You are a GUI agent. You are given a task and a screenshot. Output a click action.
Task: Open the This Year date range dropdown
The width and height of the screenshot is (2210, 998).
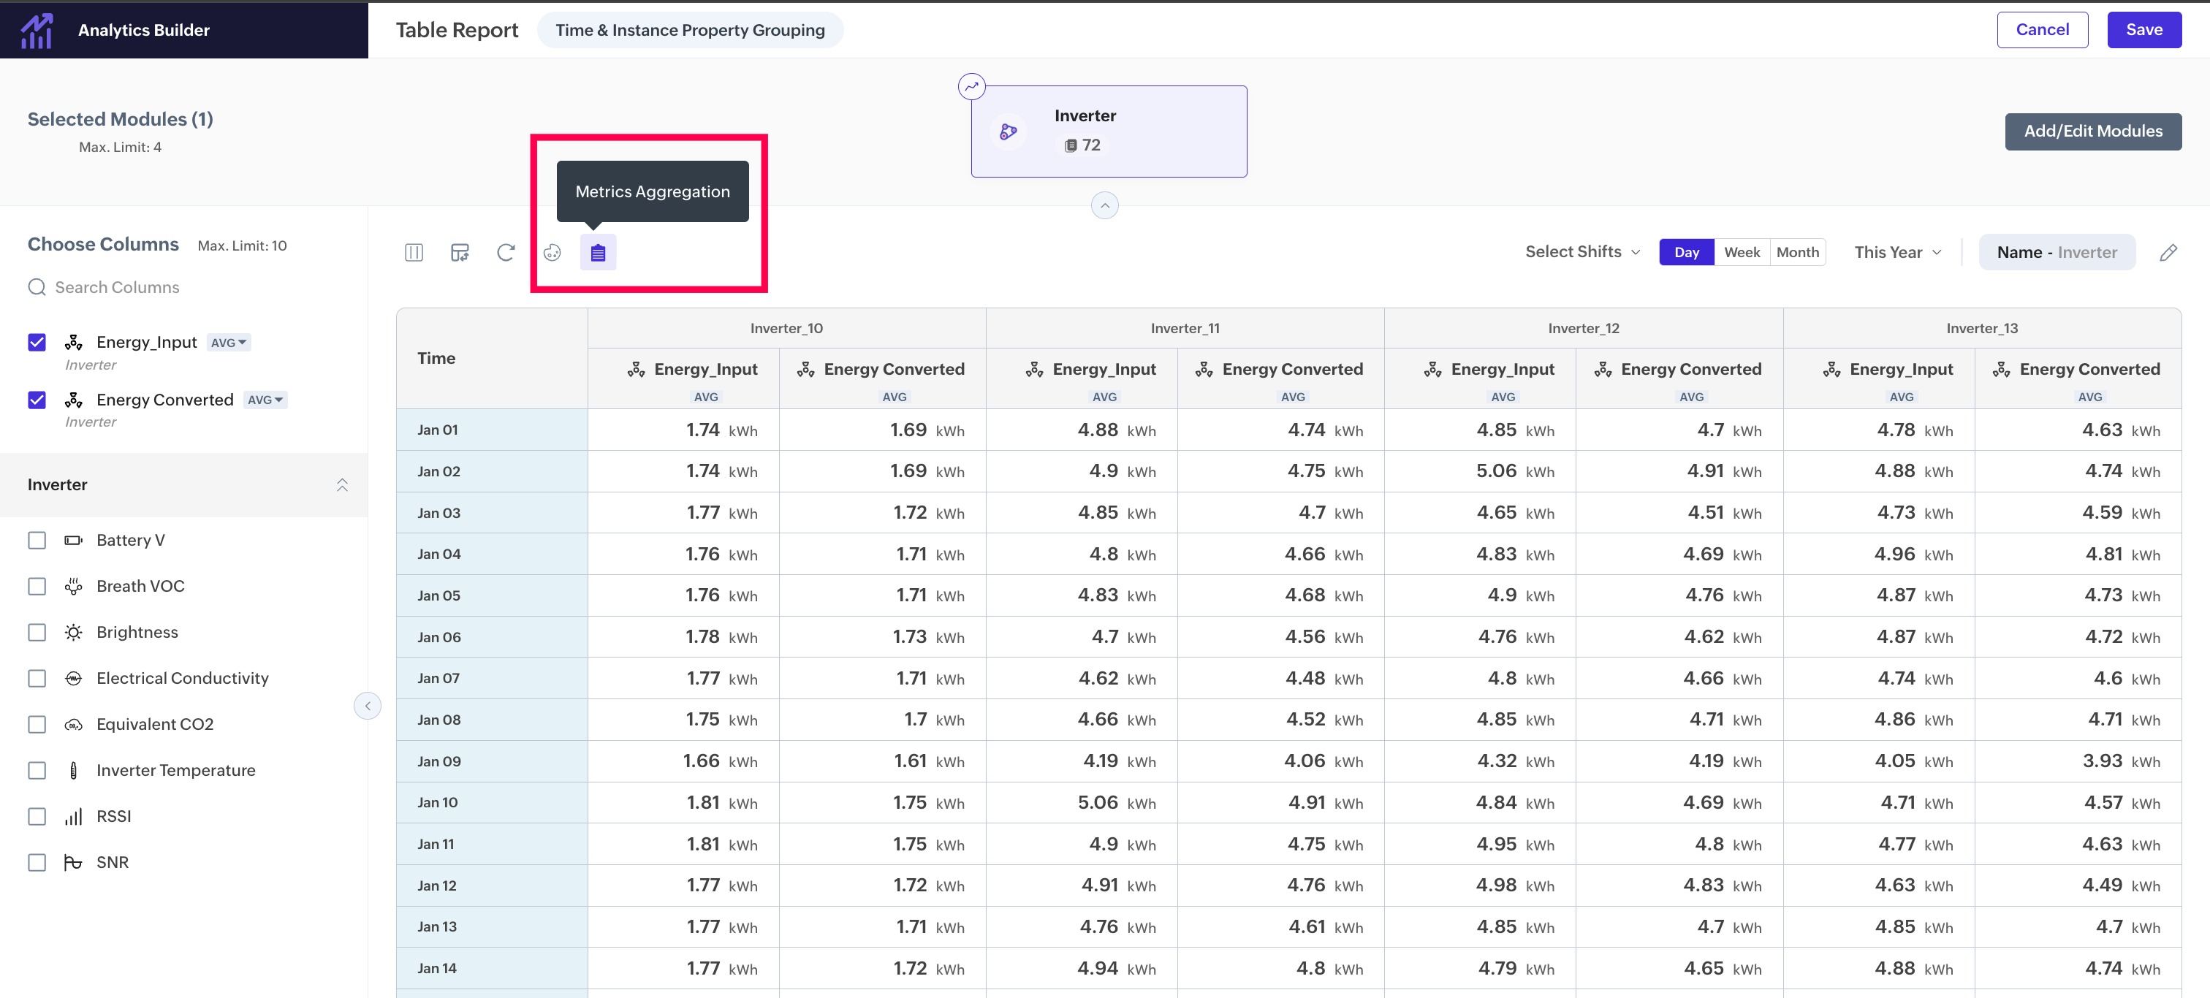pos(1897,252)
